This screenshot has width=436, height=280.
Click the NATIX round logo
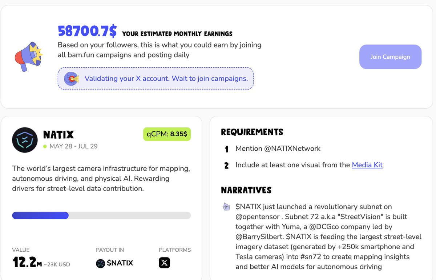tap(25, 140)
